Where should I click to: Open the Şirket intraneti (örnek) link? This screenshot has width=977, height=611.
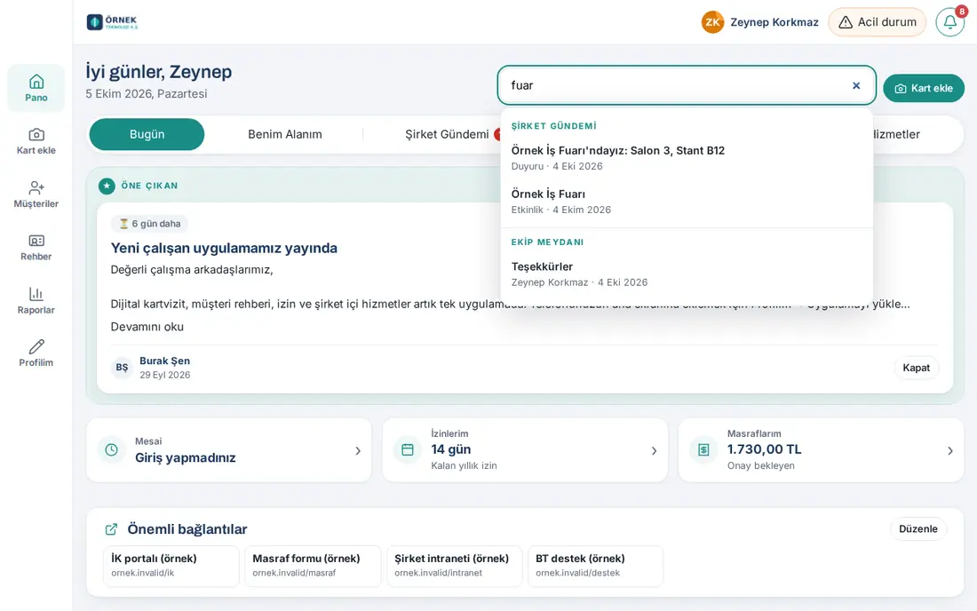[454, 566]
